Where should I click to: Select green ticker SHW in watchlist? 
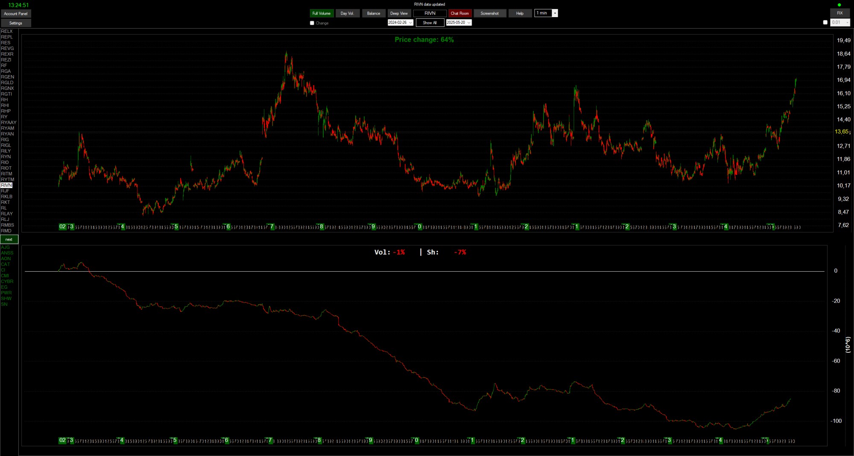tap(6, 299)
